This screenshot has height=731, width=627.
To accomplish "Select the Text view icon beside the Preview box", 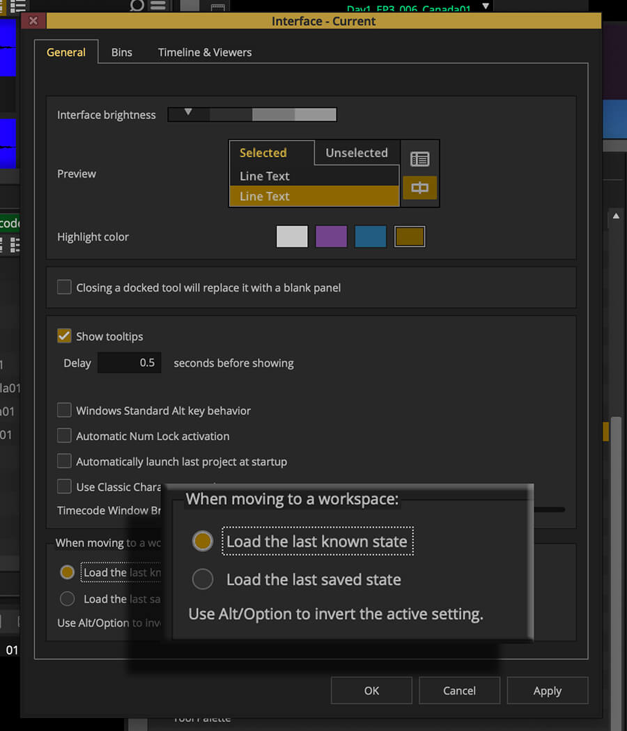I will point(420,159).
